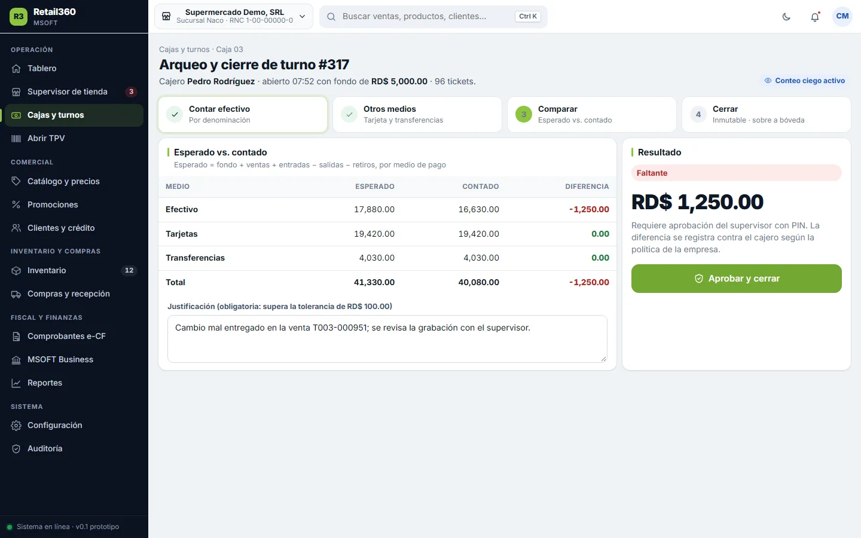The width and height of the screenshot is (861, 538).
Task: Click the Clientes y crédito people icon
Action: (16, 228)
